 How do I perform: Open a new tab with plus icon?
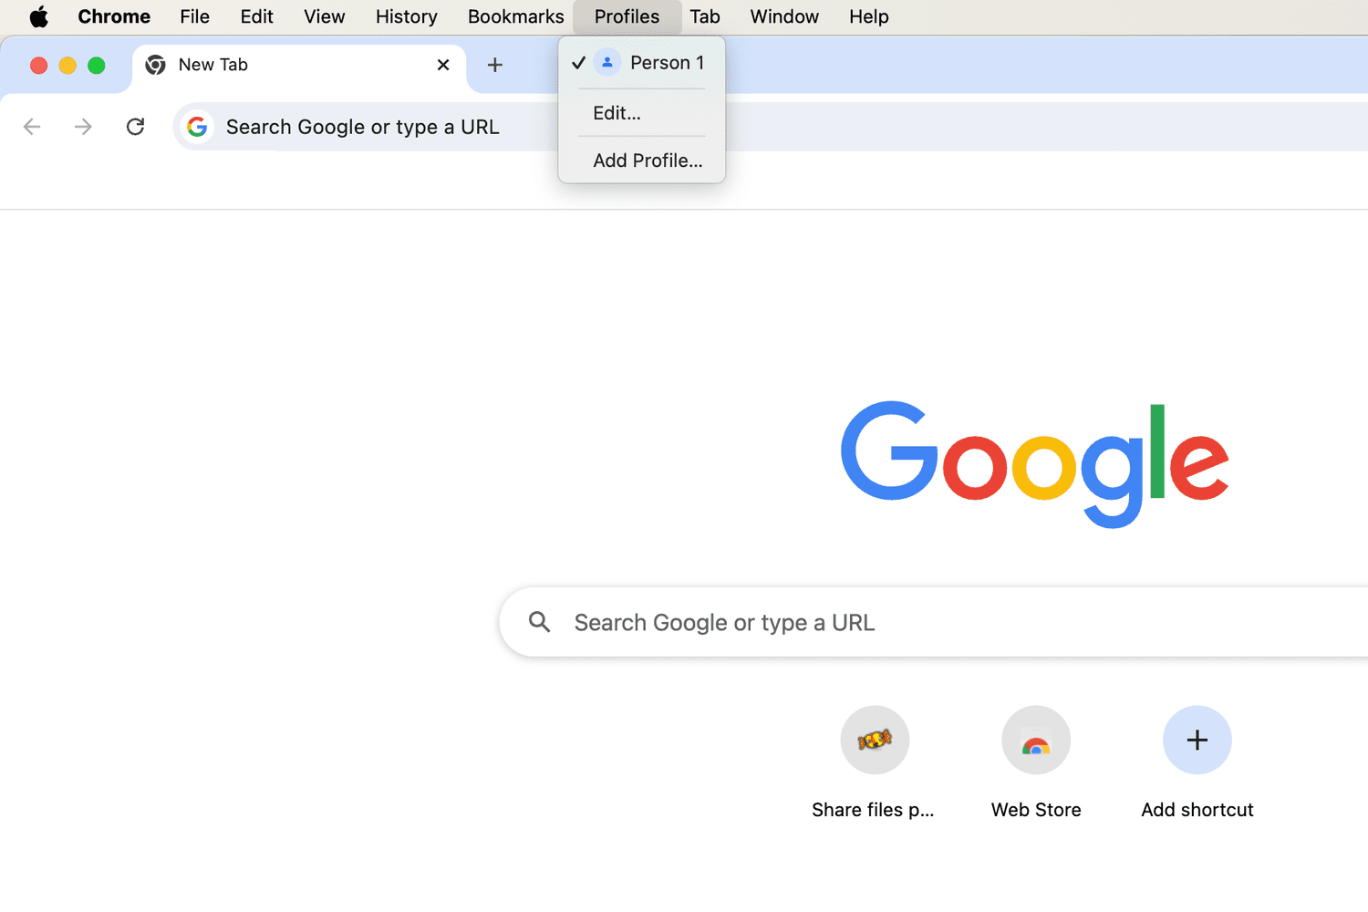tap(495, 65)
